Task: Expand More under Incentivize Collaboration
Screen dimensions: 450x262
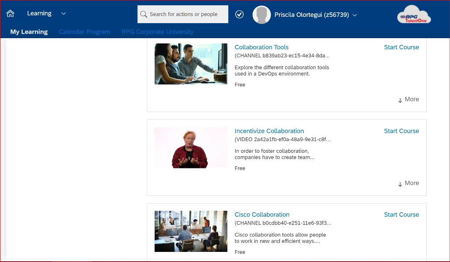Action: pyautogui.click(x=408, y=183)
